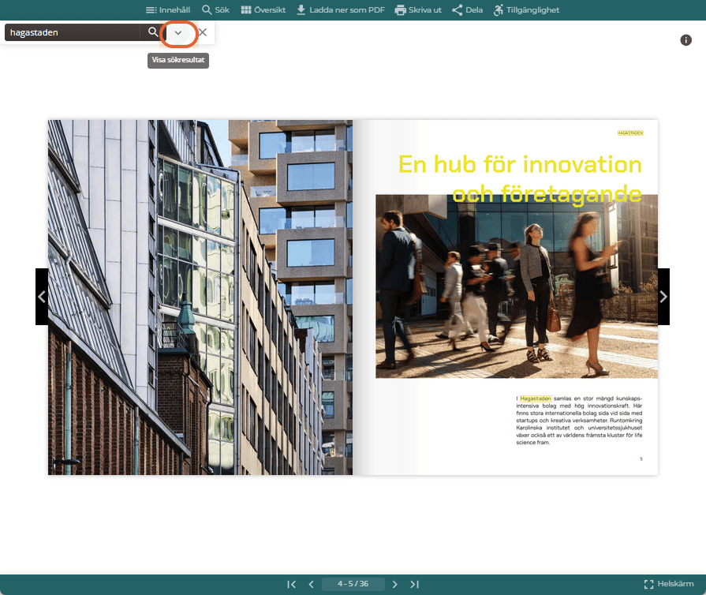The width and height of the screenshot is (706, 595).
Task: Click the magnifier icon in search box
Action: pyautogui.click(x=153, y=32)
